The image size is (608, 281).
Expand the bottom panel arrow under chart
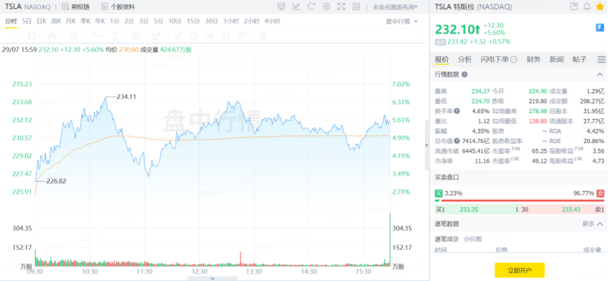[212, 278]
